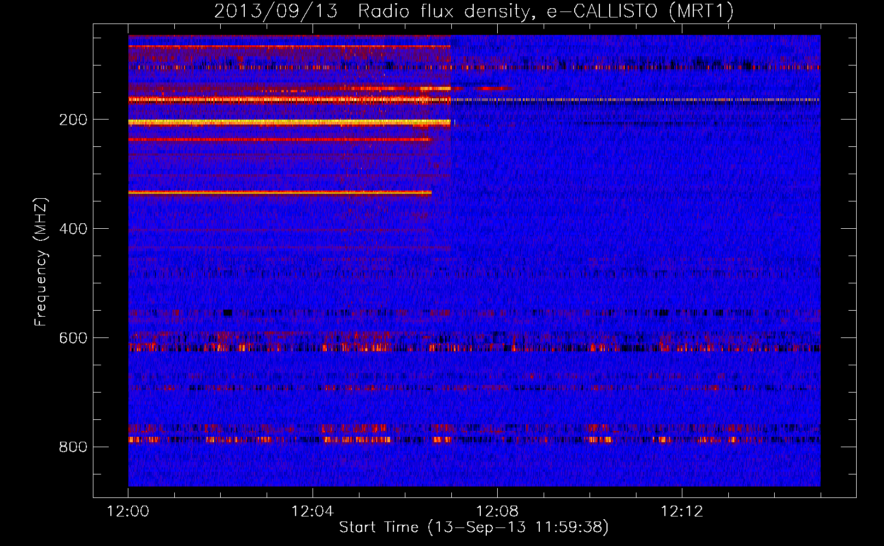The height and width of the screenshot is (546, 884).
Task: Click the 12:00 time tick label
Action: coord(128,511)
